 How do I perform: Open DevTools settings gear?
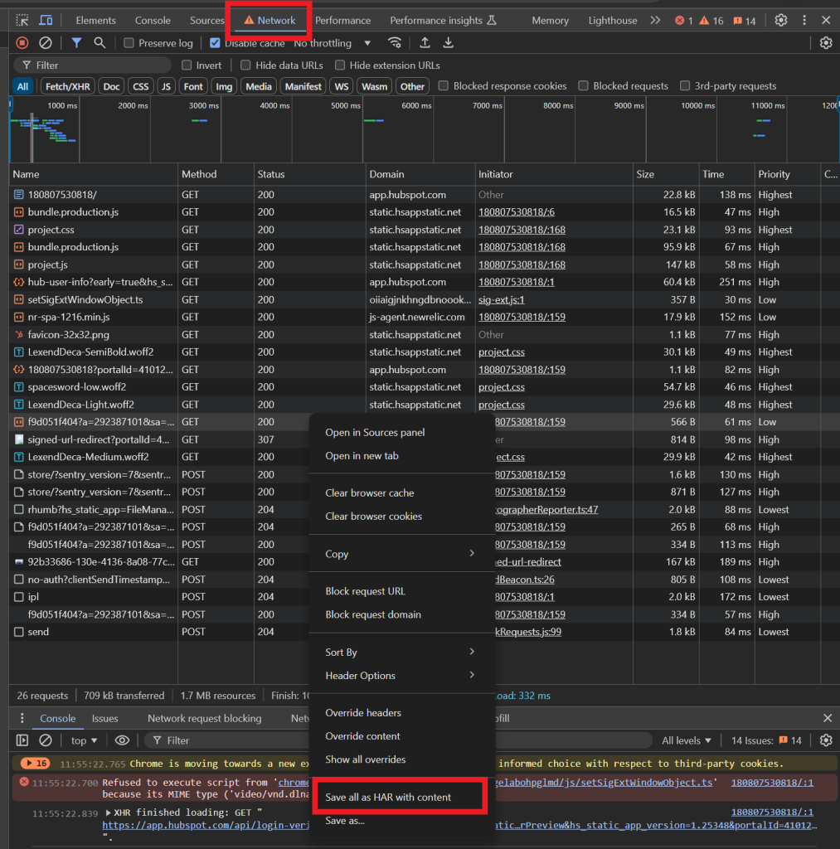pyautogui.click(x=780, y=20)
